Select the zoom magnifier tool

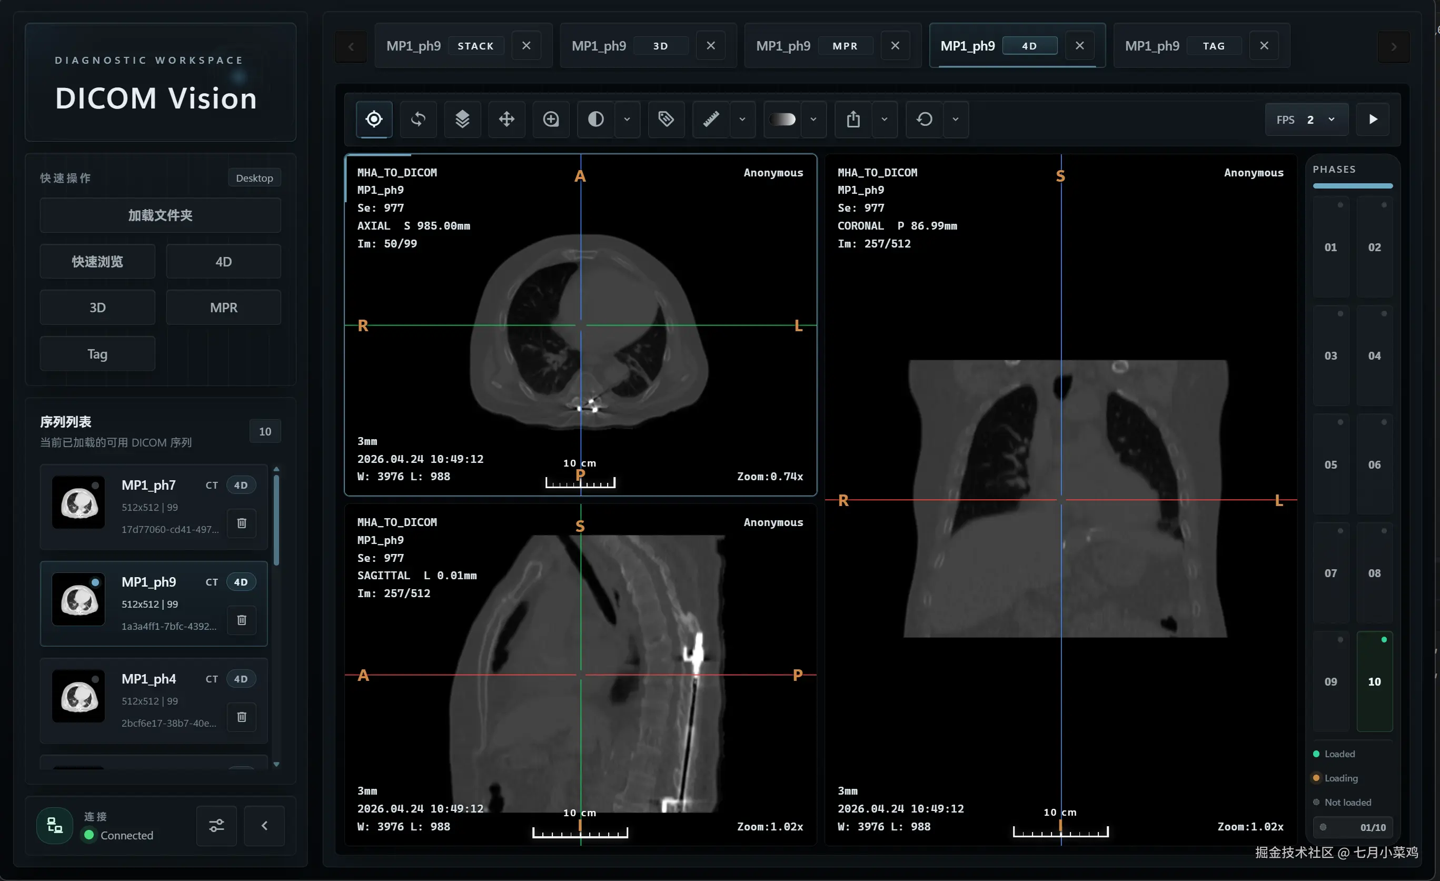point(551,119)
